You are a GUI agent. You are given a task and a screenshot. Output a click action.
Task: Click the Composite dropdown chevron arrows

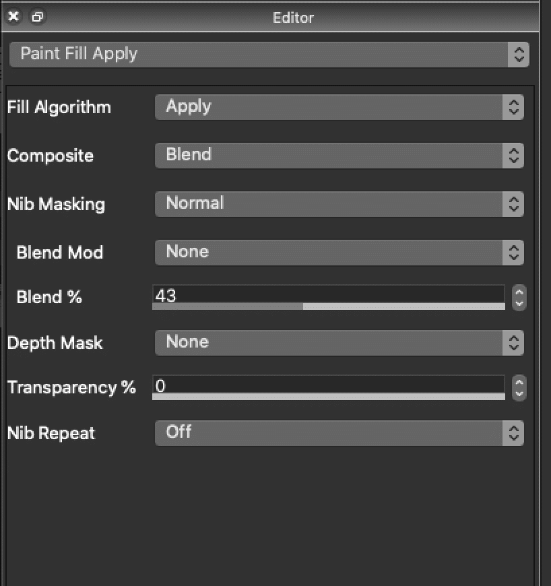click(x=514, y=155)
